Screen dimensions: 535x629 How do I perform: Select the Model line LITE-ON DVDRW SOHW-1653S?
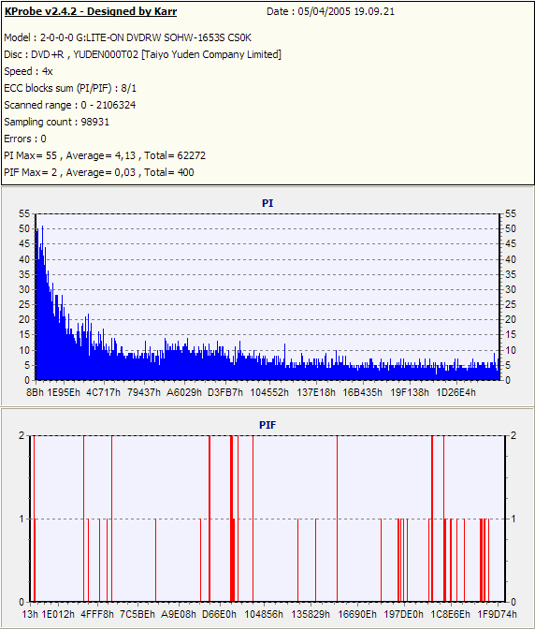tap(128, 37)
